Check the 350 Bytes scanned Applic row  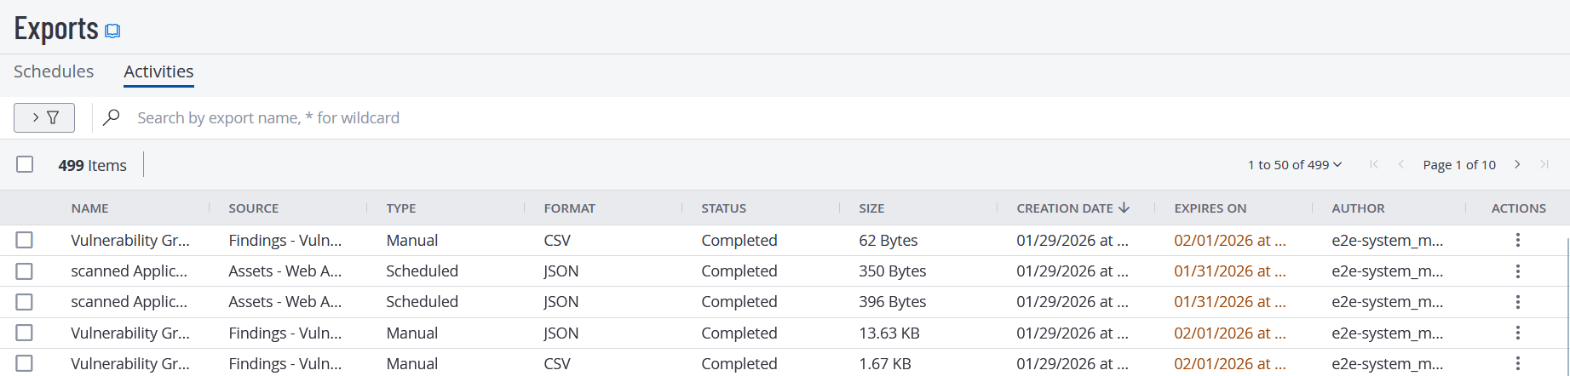click(x=25, y=271)
